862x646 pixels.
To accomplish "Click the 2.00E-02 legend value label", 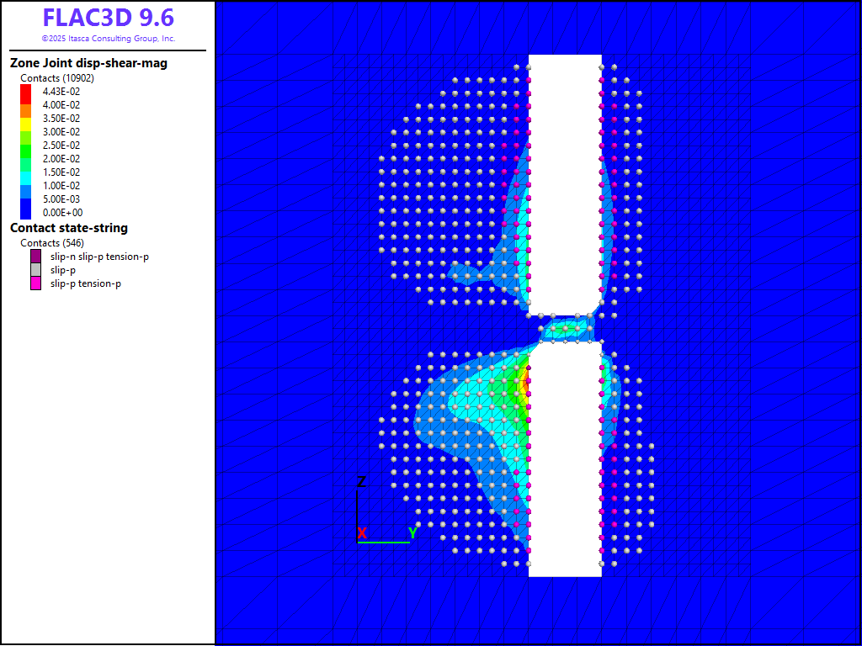I will tap(61, 159).
